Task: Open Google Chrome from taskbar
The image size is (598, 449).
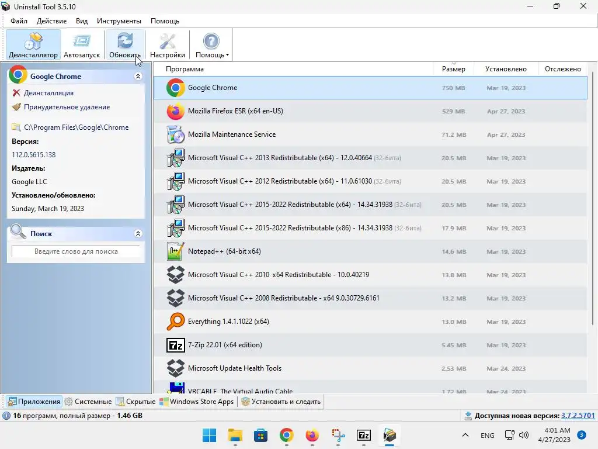Action: click(286, 435)
